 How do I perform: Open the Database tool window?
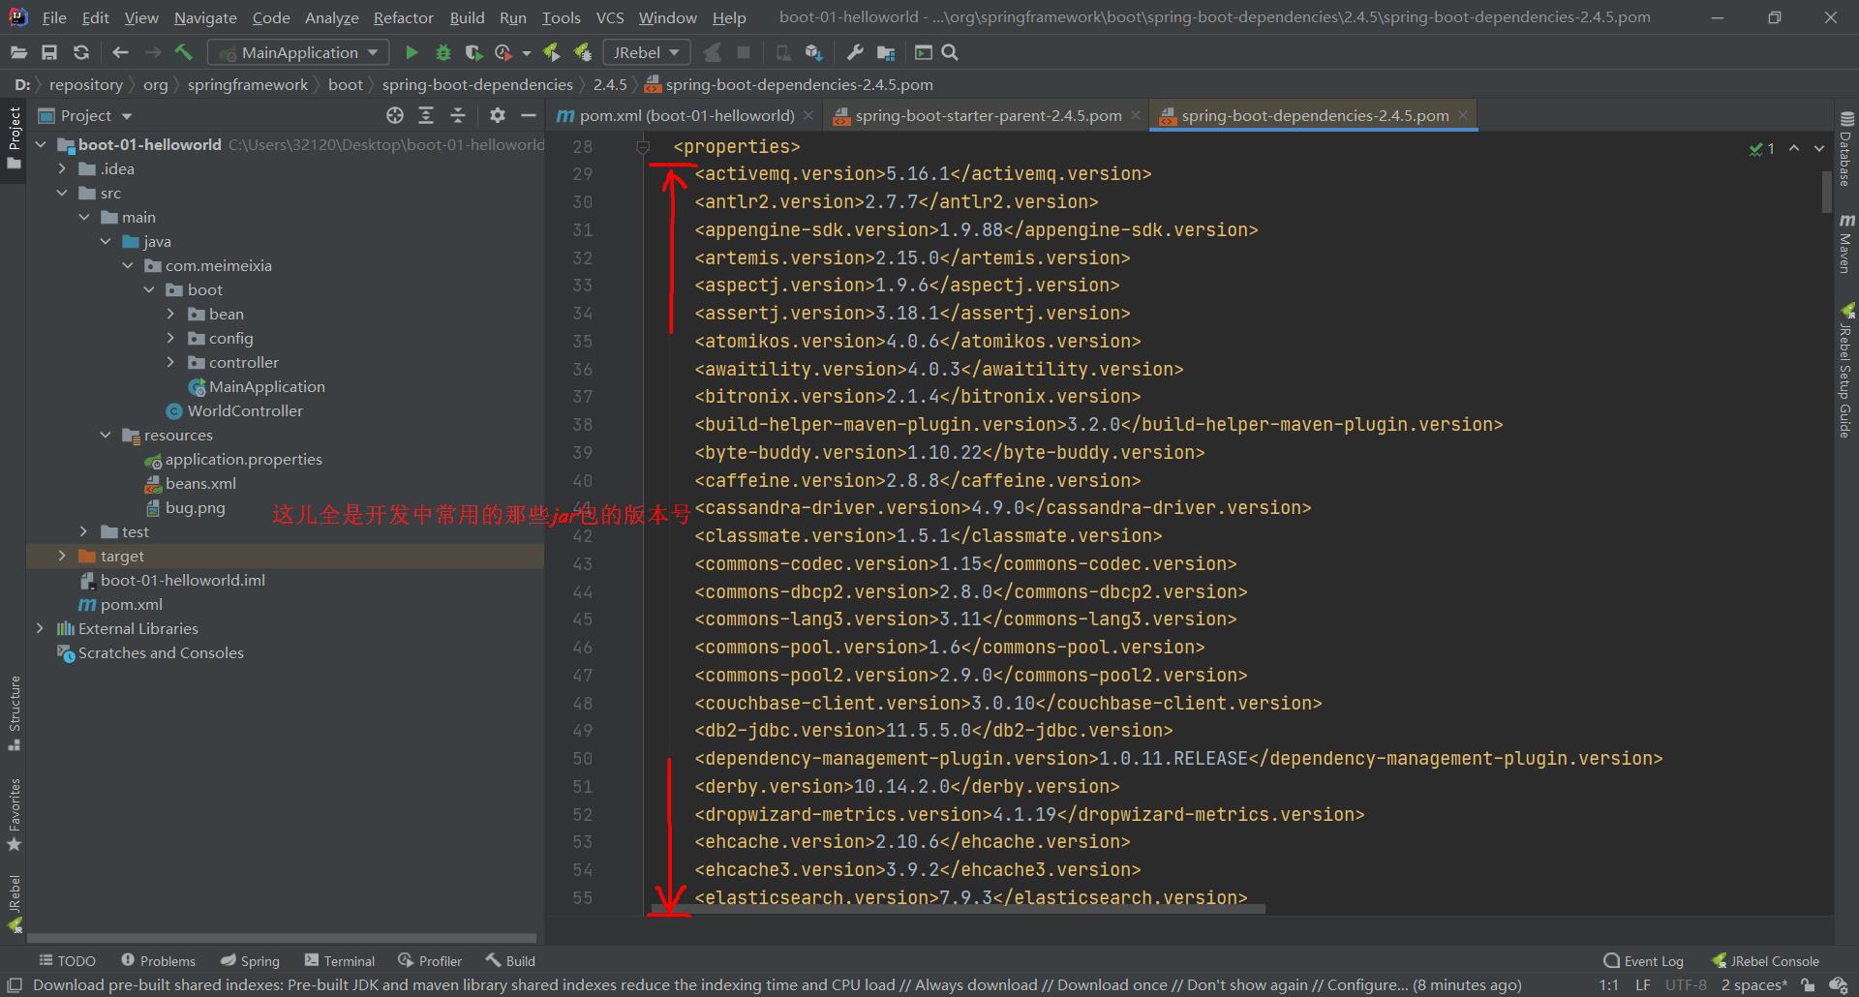tap(1846, 148)
